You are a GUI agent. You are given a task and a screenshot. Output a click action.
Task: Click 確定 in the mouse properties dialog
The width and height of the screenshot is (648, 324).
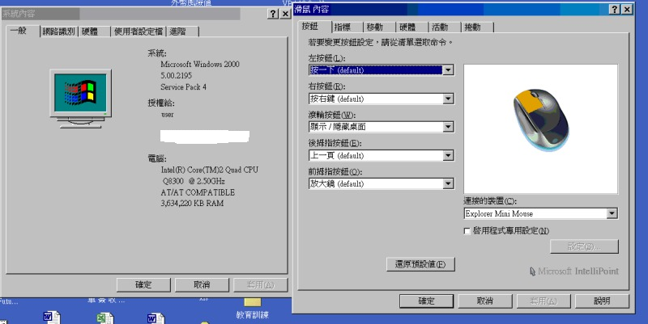(426, 301)
